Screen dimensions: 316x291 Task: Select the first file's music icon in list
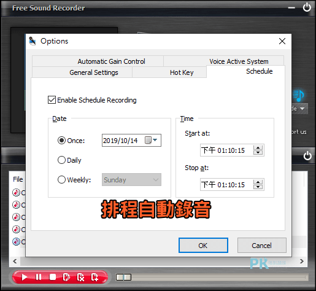coord(16,193)
